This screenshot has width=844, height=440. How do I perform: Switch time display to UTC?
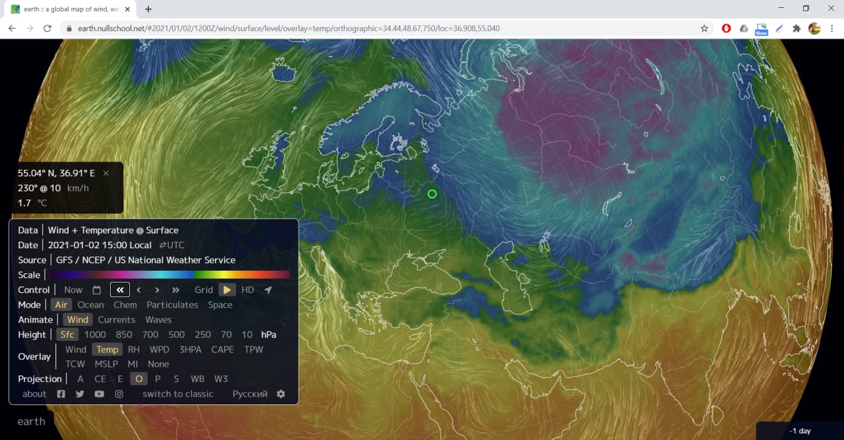(x=171, y=245)
